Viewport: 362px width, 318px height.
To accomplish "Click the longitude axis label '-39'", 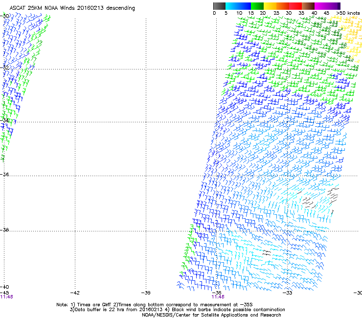I will [x=146, y=293].
